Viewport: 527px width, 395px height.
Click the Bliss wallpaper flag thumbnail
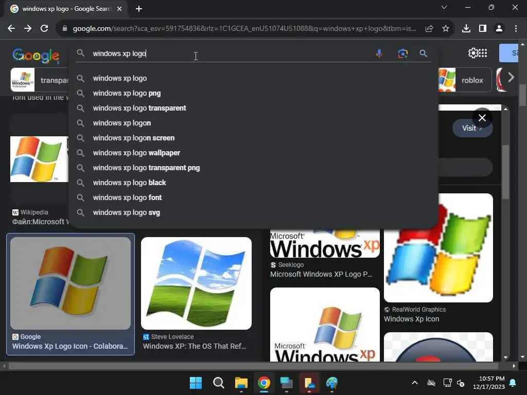coord(196,283)
